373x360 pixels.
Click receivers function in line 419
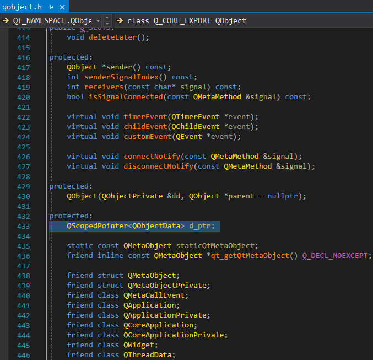104,87
